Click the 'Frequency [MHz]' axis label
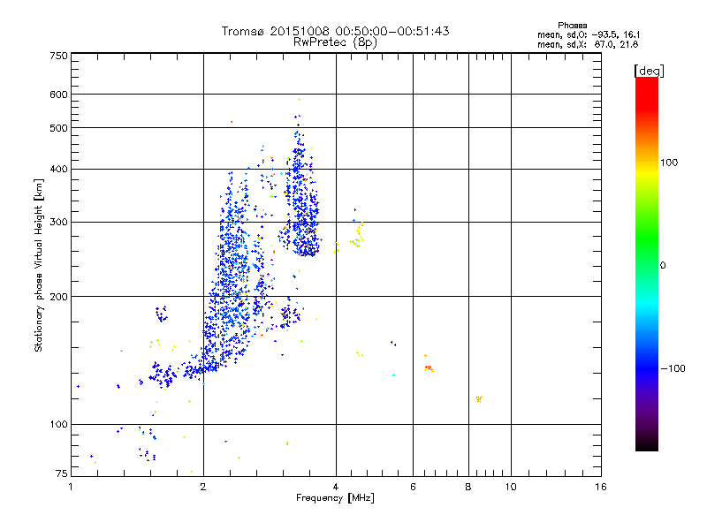 point(335,498)
